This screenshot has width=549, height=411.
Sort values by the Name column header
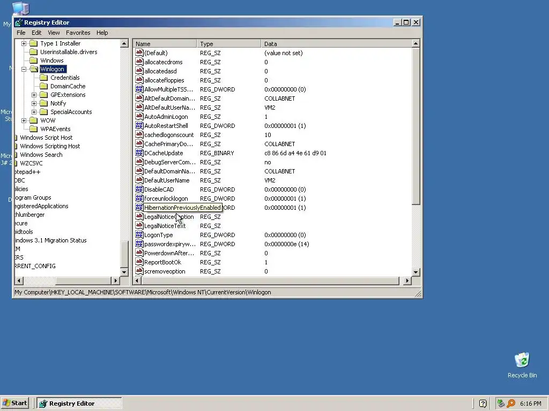point(165,44)
